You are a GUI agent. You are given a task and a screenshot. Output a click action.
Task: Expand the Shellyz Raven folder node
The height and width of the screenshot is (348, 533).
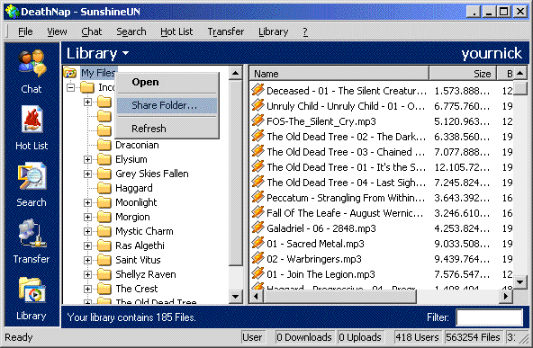pyautogui.click(x=87, y=274)
